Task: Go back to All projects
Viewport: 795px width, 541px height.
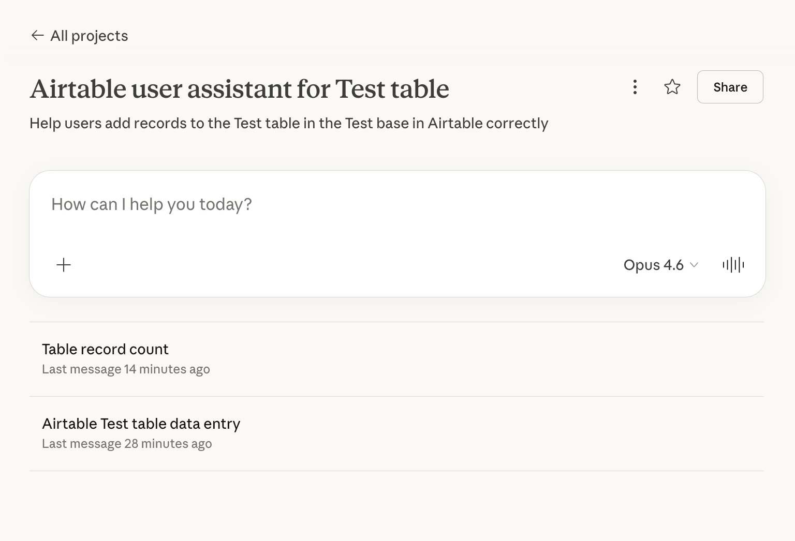Action: click(89, 36)
